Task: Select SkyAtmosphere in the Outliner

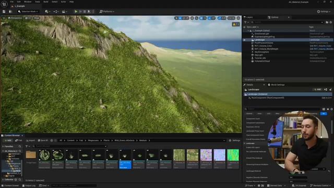Action: pyautogui.click(x=262, y=52)
